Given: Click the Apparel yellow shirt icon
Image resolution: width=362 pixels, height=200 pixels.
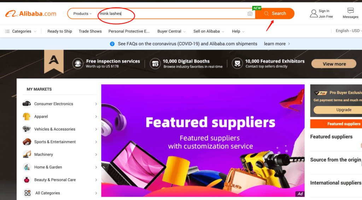Looking at the screenshot, I should [27, 117].
